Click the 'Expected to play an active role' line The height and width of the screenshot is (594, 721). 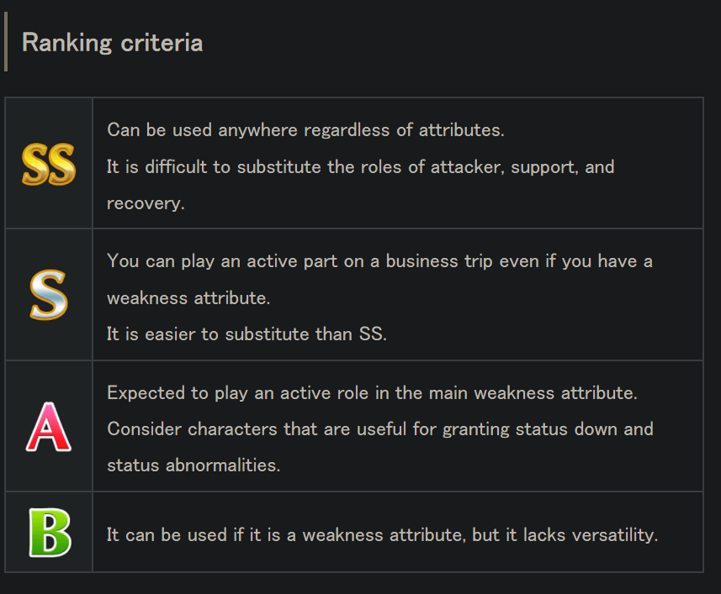[x=370, y=392]
